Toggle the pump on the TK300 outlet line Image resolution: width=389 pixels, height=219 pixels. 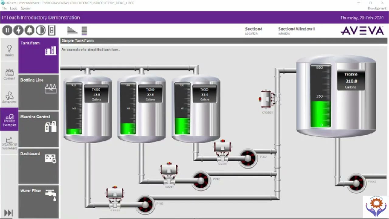click(x=248, y=158)
